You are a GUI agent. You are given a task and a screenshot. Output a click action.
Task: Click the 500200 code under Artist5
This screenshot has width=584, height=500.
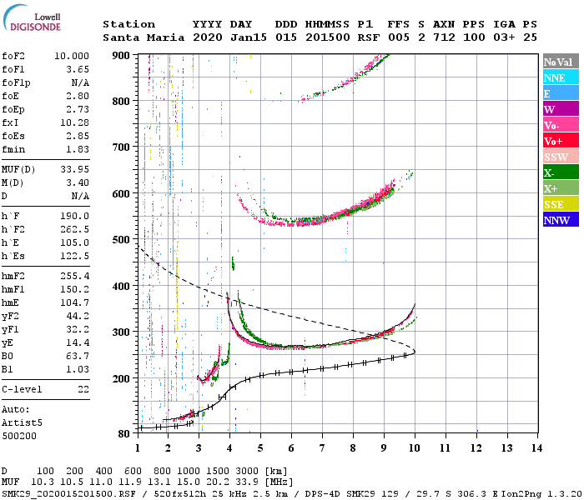click(19, 436)
